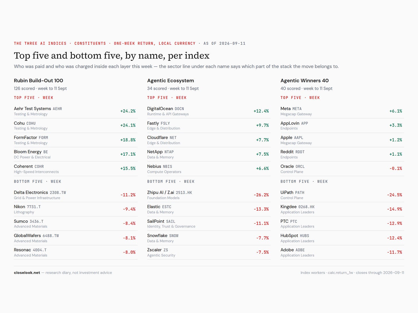The image size is (418, 313).
Task: Click the "34 scored · week to 11 Sept" line
Action: pyautogui.click(x=173, y=88)
